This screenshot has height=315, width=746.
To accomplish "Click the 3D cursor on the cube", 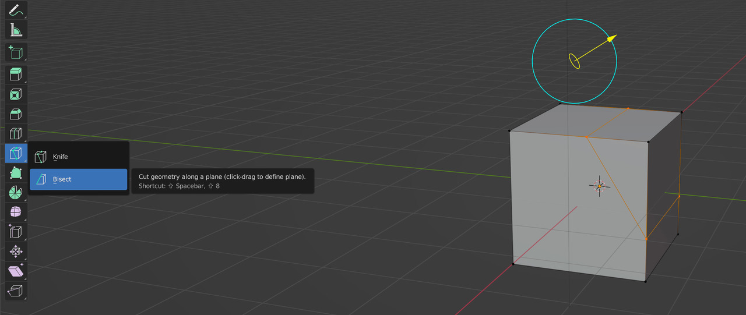I will tap(599, 186).
